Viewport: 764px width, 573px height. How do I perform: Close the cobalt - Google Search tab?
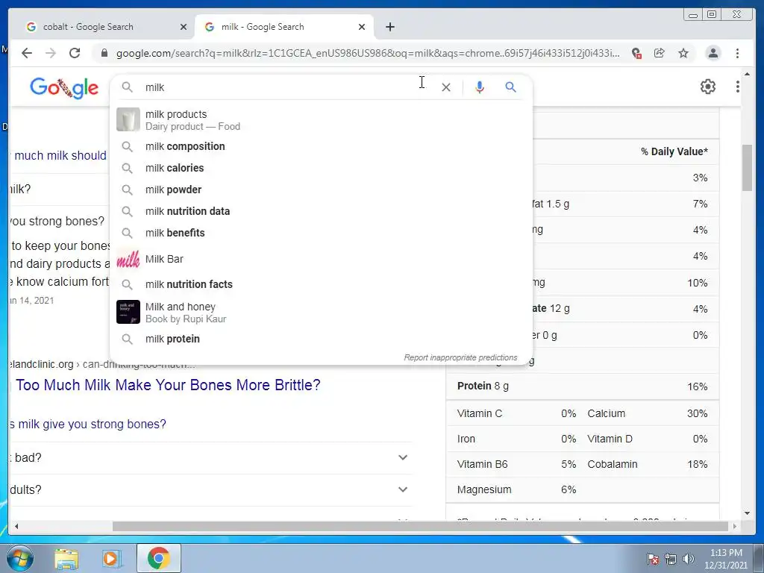click(184, 27)
